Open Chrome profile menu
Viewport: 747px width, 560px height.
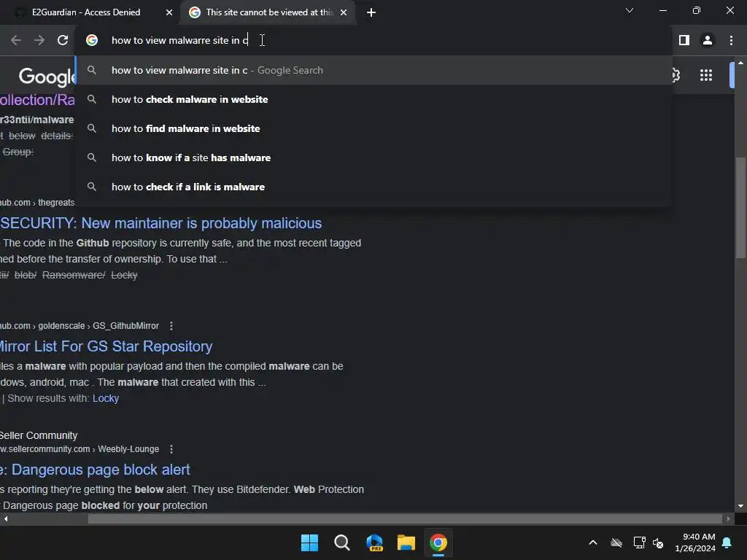click(x=708, y=41)
